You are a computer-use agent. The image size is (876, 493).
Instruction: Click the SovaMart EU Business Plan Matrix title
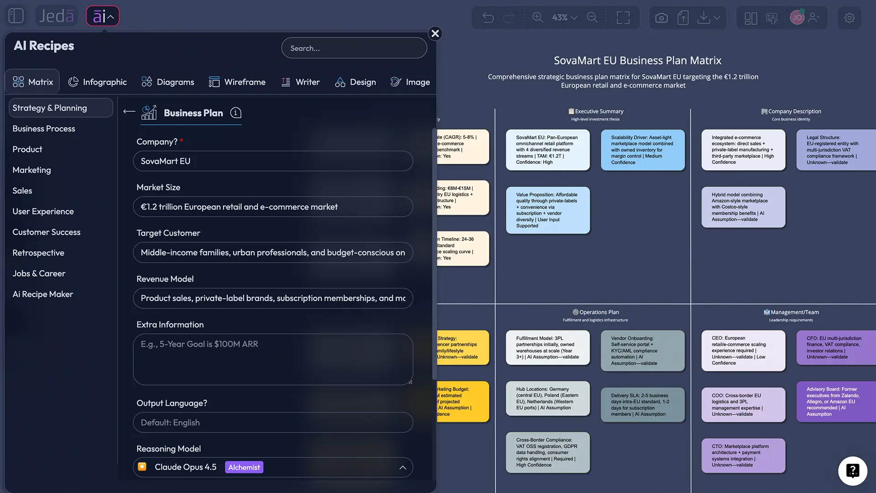click(637, 60)
